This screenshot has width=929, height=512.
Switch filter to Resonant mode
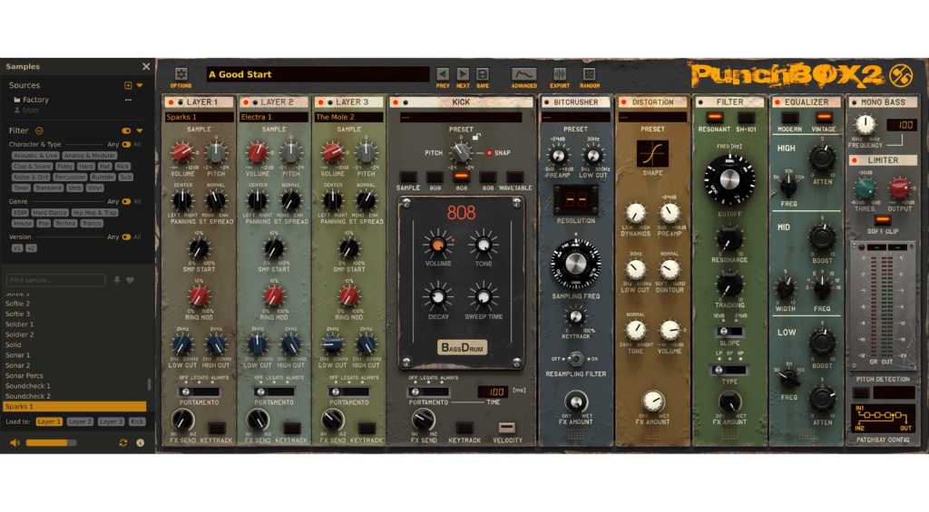pos(714,118)
